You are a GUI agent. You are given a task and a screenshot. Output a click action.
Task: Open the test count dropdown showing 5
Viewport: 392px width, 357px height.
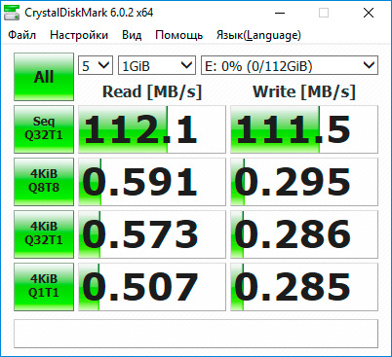[x=96, y=65]
